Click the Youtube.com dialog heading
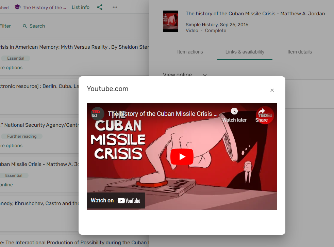 click(107, 89)
